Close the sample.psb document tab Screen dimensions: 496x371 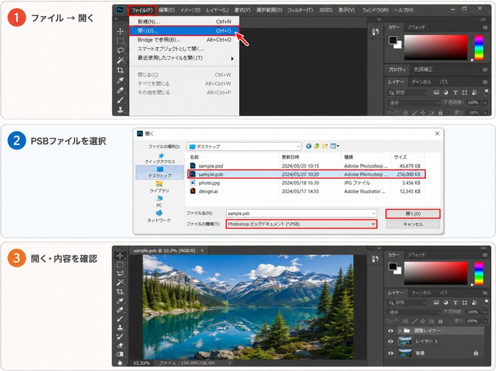203,251
